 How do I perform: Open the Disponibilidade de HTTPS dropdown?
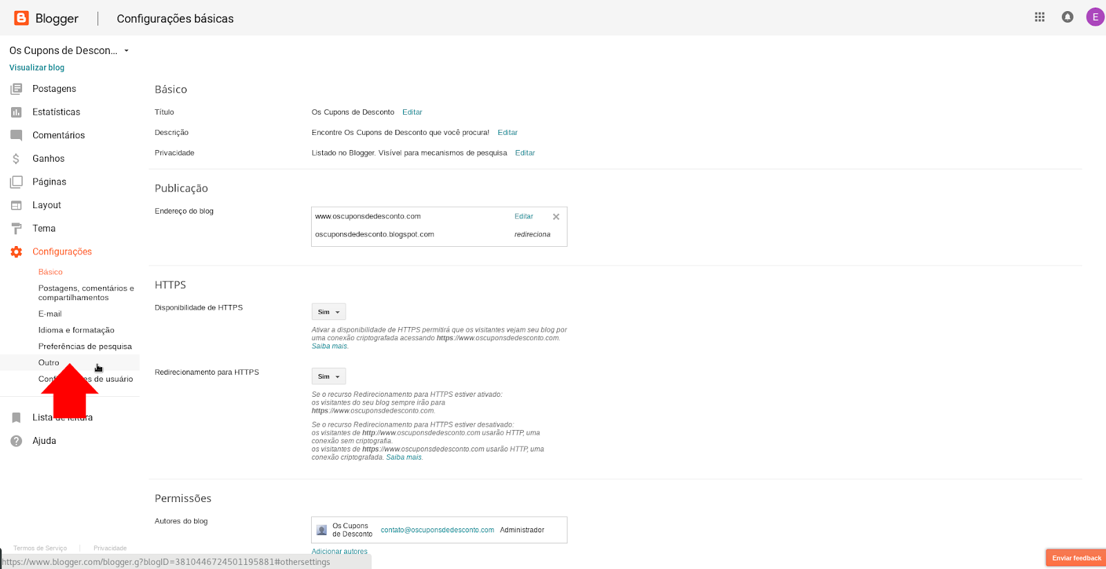pos(328,312)
